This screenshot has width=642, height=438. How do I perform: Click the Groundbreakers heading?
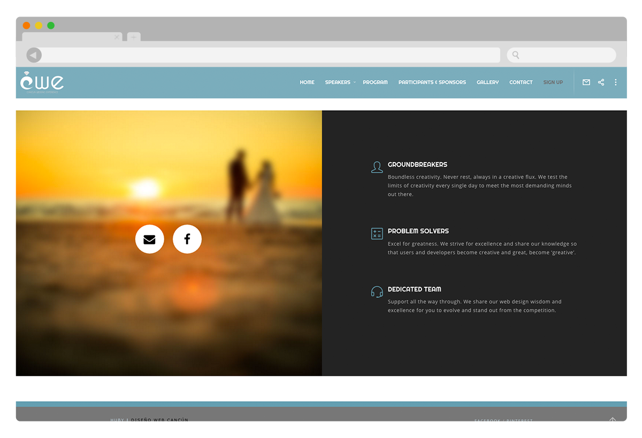click(417, 165)
